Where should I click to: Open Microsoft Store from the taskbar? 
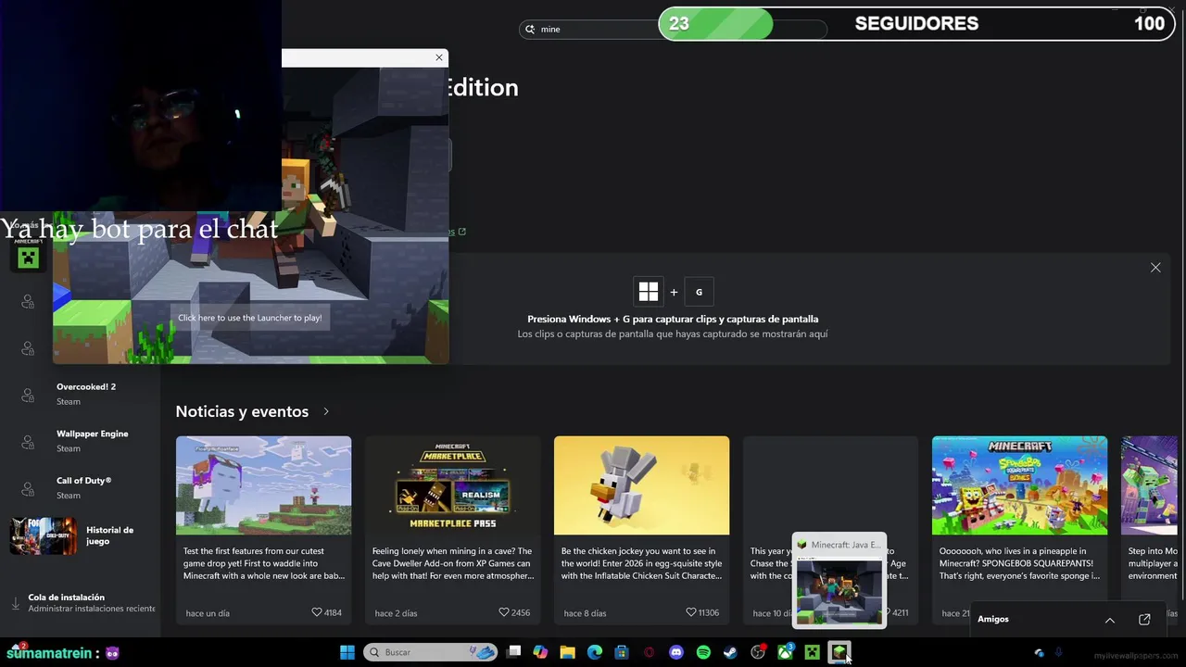tap(622, 652)
